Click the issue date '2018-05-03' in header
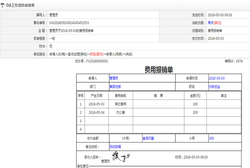Image resolution: width=250 pixels, height=168 pixels. pyautogui.click(x=216, y=39)
